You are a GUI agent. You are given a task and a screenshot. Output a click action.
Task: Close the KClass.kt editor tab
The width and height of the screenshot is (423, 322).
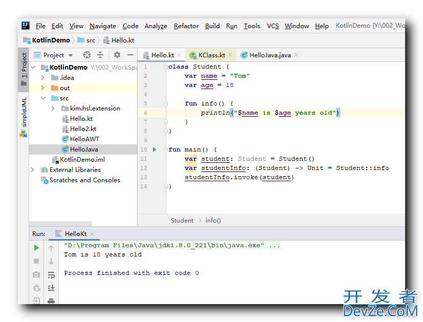click(x=230, y=55)
